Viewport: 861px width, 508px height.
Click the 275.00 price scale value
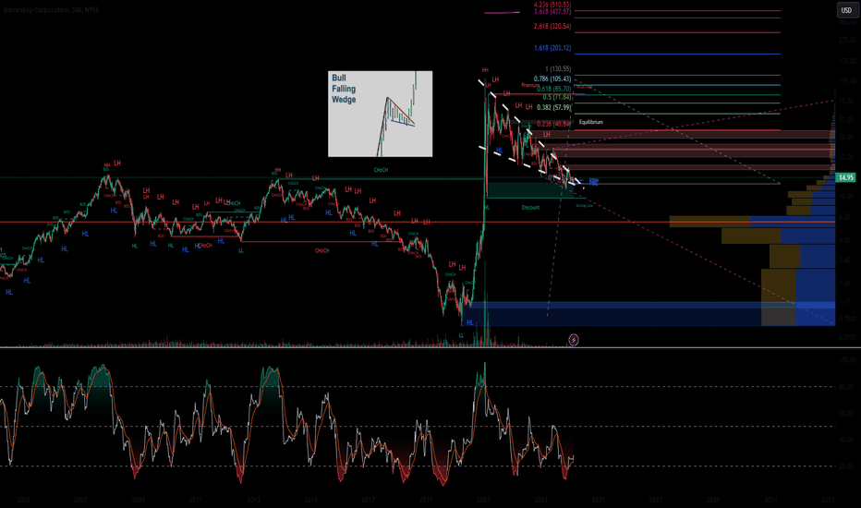(x=847, y=40)
